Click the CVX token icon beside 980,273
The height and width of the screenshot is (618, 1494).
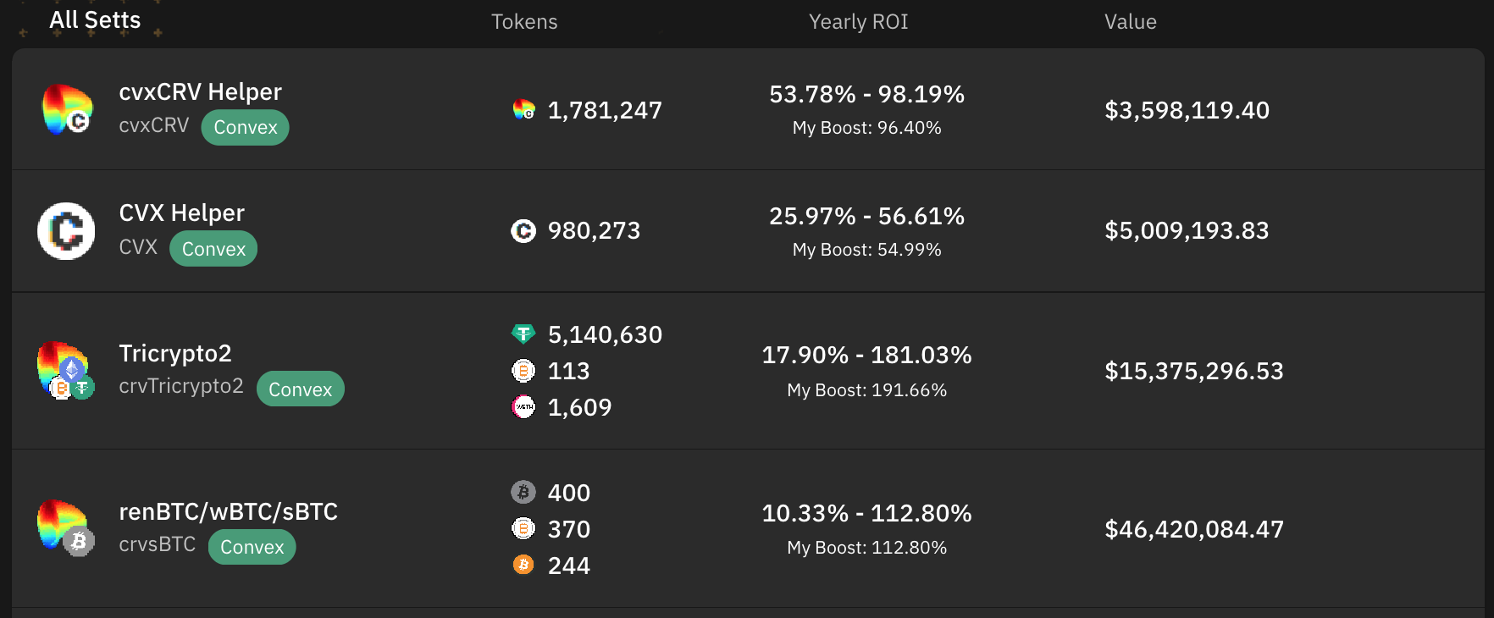tap(523, 230)
